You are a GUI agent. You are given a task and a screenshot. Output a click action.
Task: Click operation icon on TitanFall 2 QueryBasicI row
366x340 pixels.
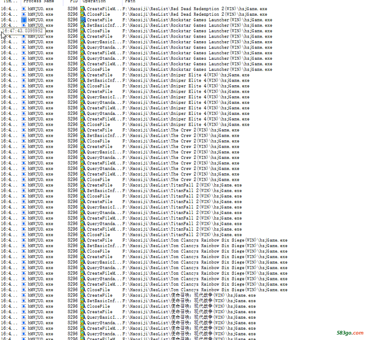(x=83, y=207)
